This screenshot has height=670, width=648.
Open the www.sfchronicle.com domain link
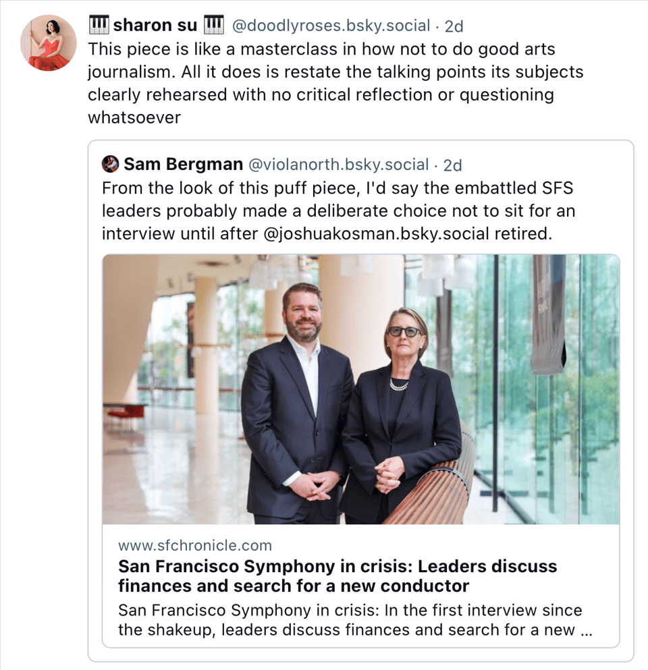tap(195, 545)
